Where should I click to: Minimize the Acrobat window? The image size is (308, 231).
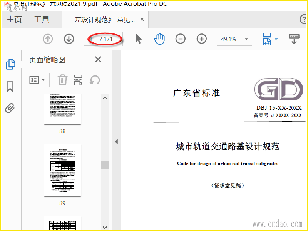click(295, 3)
